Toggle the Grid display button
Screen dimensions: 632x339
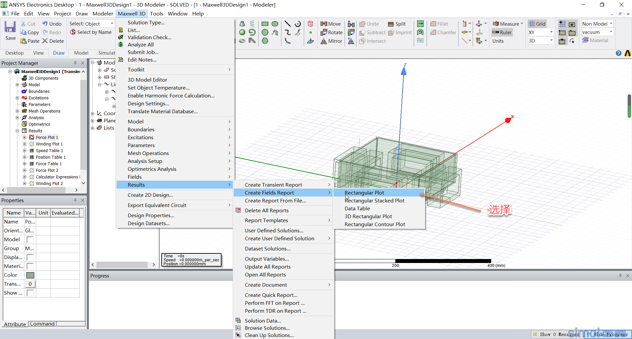click(537, 24)
